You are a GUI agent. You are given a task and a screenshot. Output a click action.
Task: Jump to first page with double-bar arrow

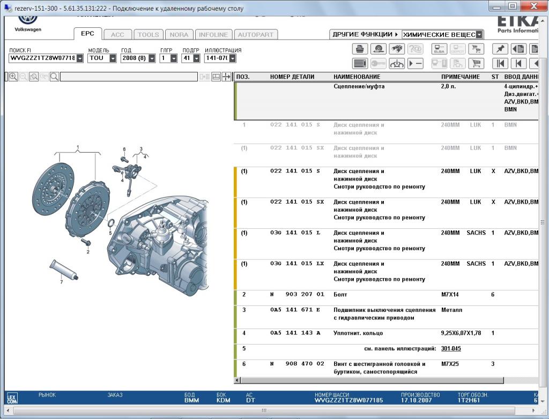click(x=500, y=63)
